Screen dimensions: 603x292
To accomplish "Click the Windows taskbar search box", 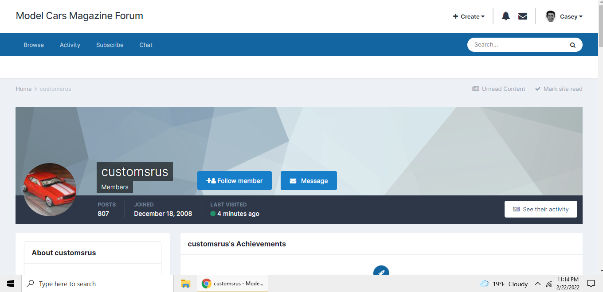I will tap(98, 284).
